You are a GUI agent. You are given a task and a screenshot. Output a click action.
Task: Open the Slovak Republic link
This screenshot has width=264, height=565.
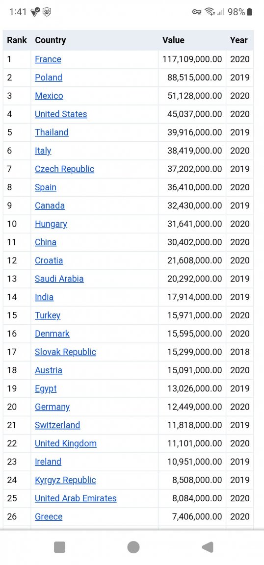[65, 352]
